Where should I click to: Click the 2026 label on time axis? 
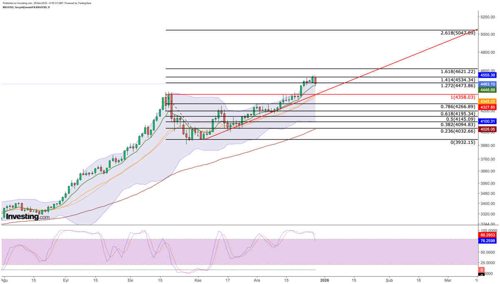325,280
